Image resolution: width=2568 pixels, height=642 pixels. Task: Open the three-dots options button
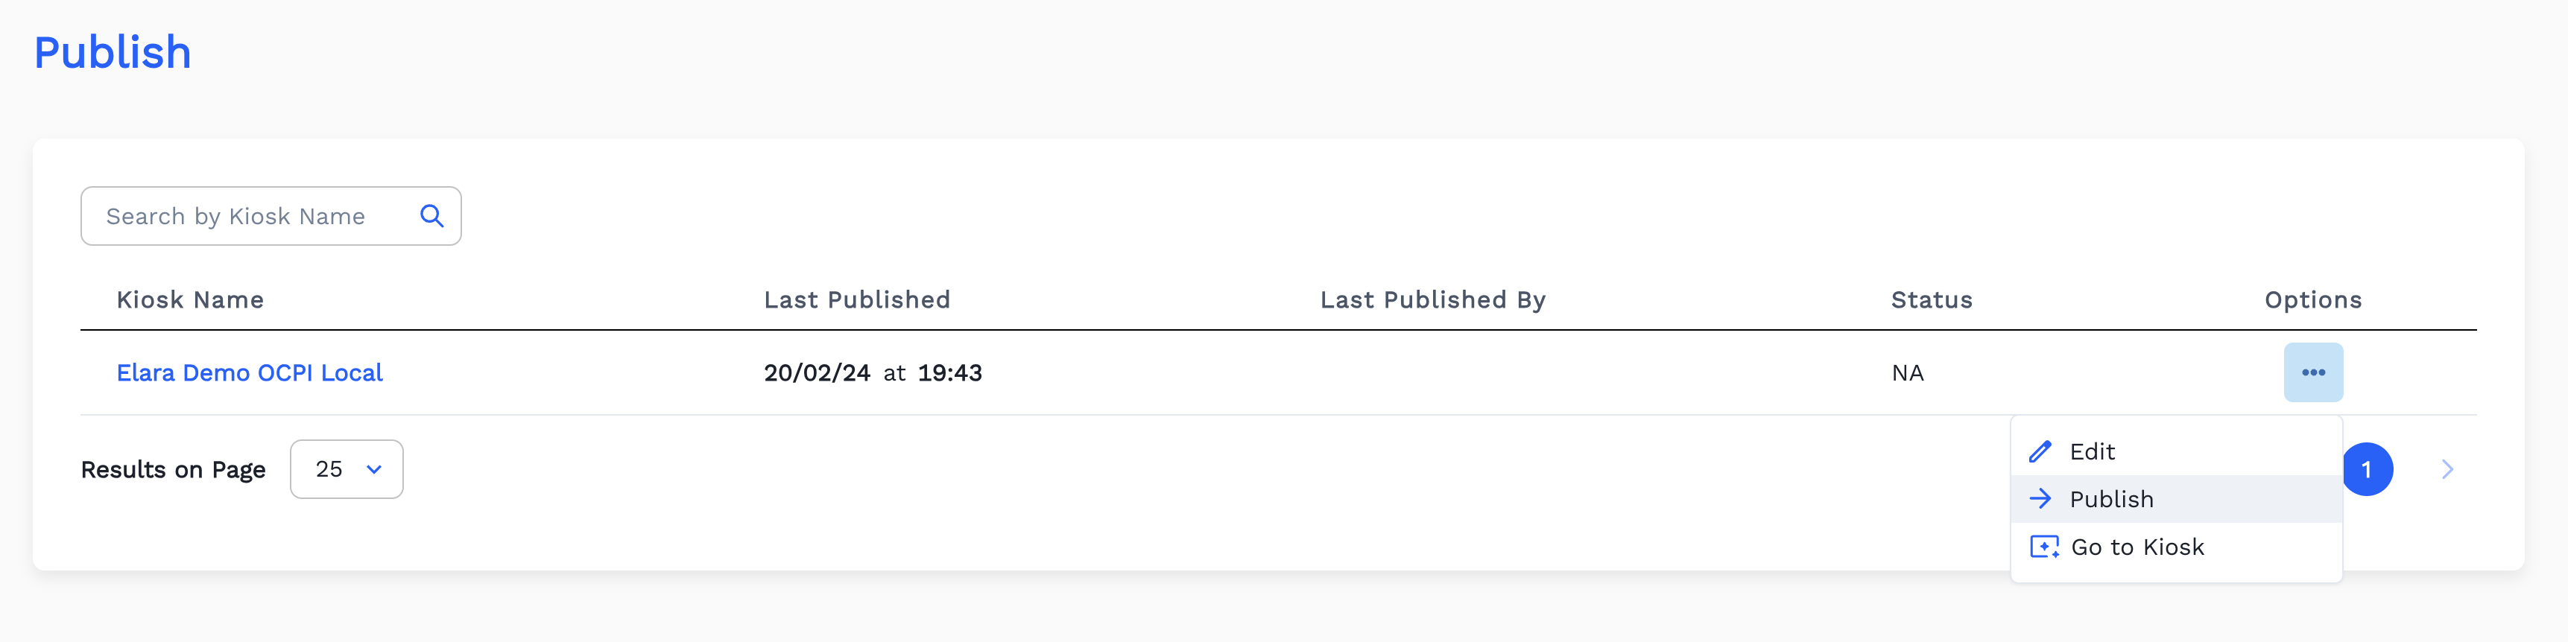2313,372
